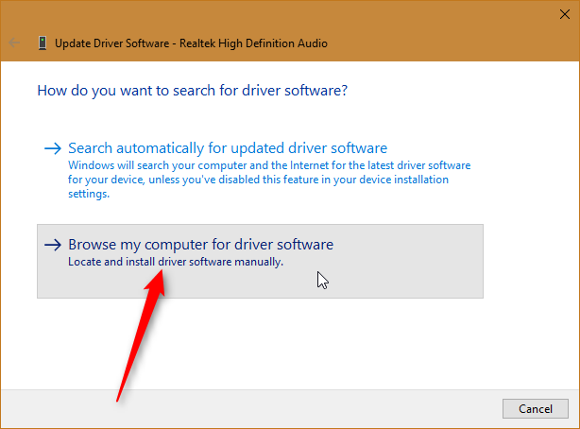
Task: Click the 'How do you want to search' heading
Action: point(193,91)
